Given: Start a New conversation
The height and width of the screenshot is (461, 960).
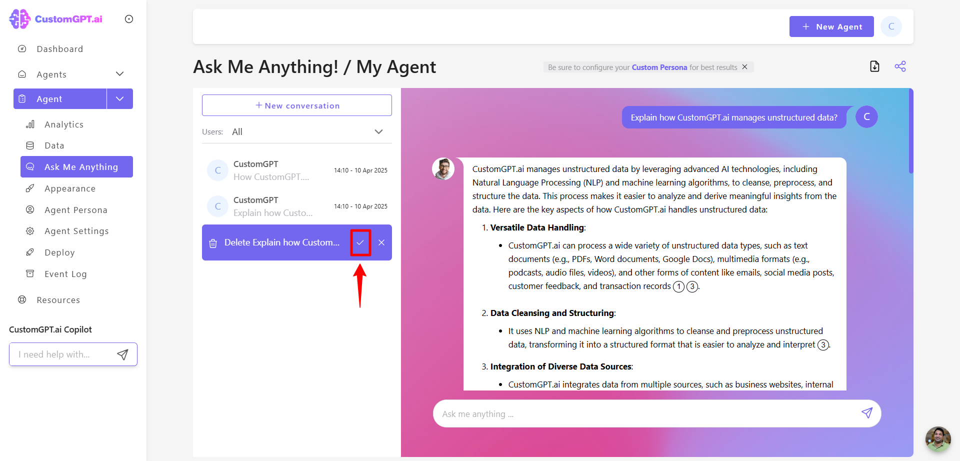Looking at the screenshot, I should pyautogui.click(x=297, y=105).
